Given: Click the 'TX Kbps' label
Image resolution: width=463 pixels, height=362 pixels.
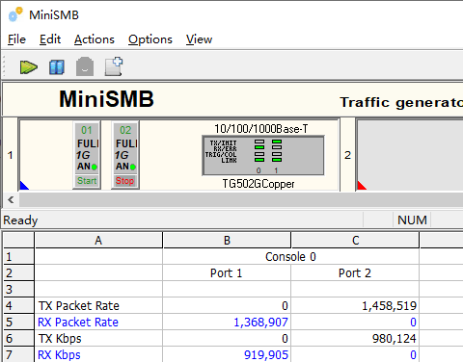Looking at the screenshot, I should tap(60, 339).
